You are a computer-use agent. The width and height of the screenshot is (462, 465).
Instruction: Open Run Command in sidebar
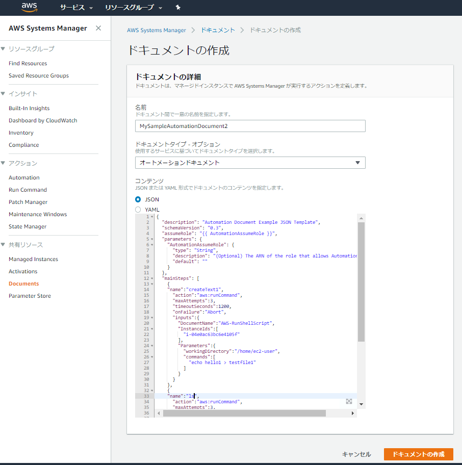pyautogui.click(x=28, y=190)
